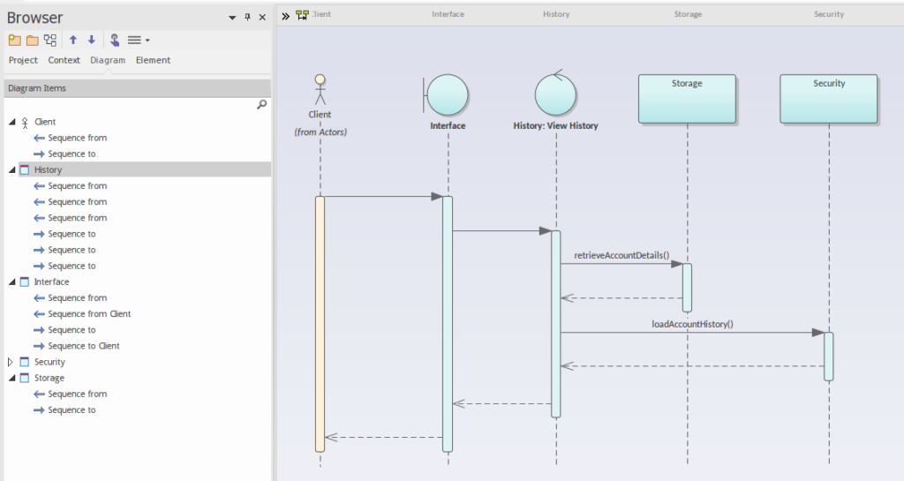Select the History item in the tree
Screen dimensions: 904x481
coord(48,169)
